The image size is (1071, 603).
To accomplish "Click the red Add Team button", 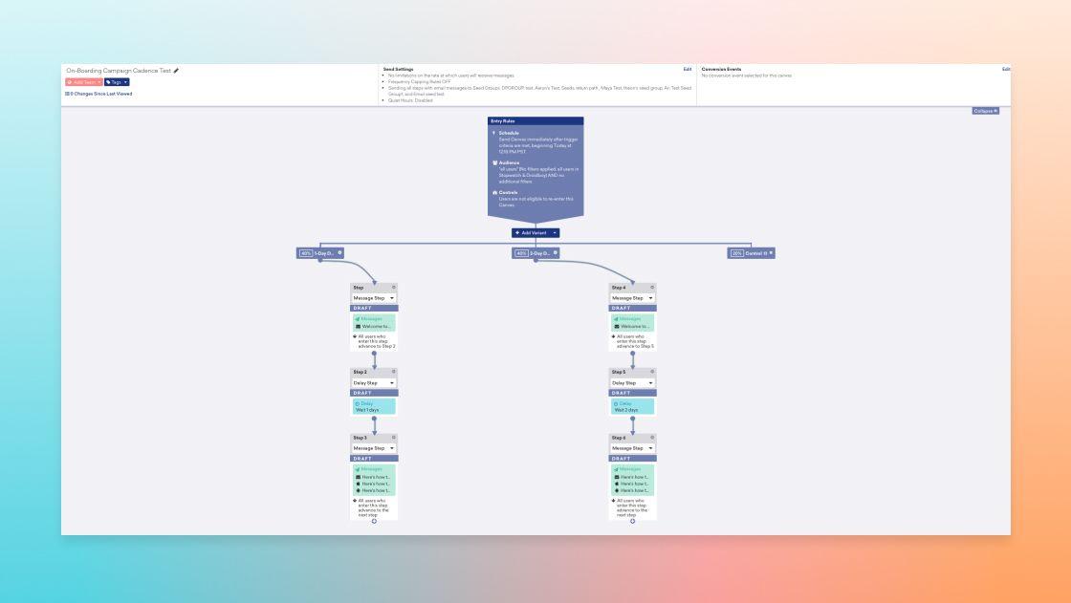I will pos(82,82).
